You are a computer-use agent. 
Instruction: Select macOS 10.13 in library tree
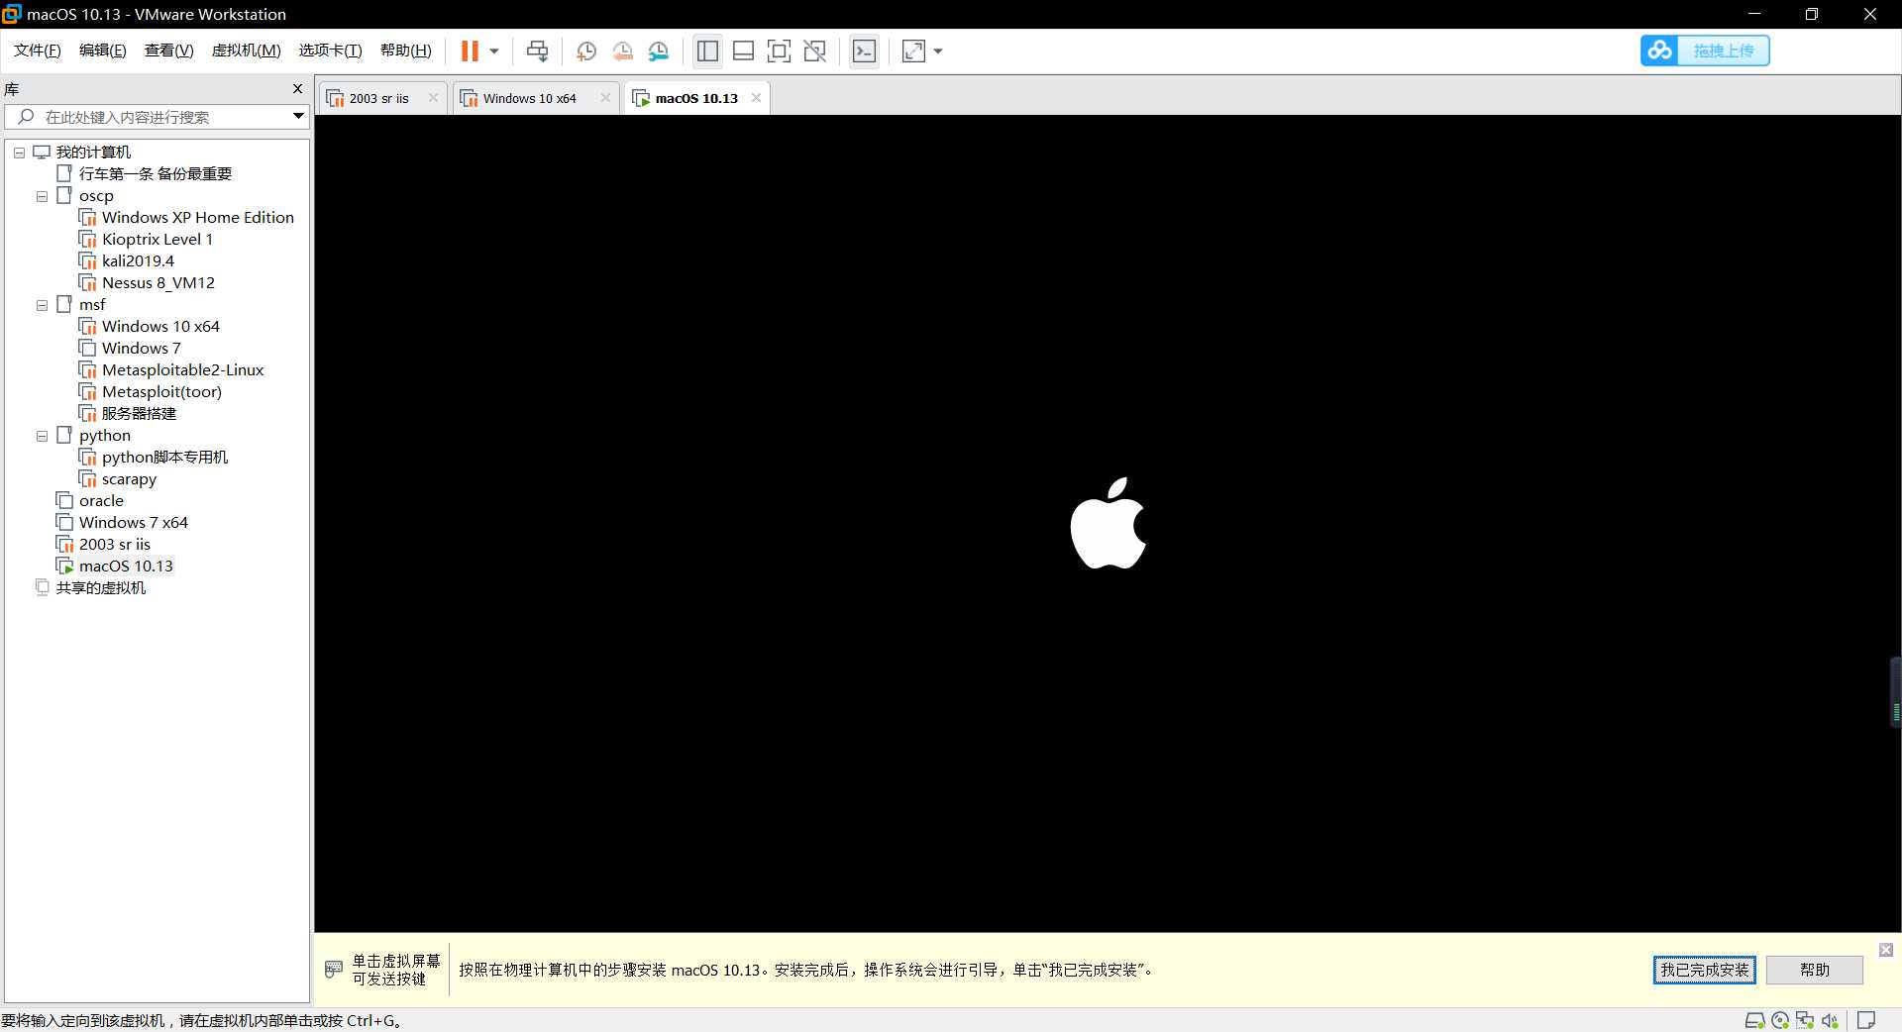point(126,566)
